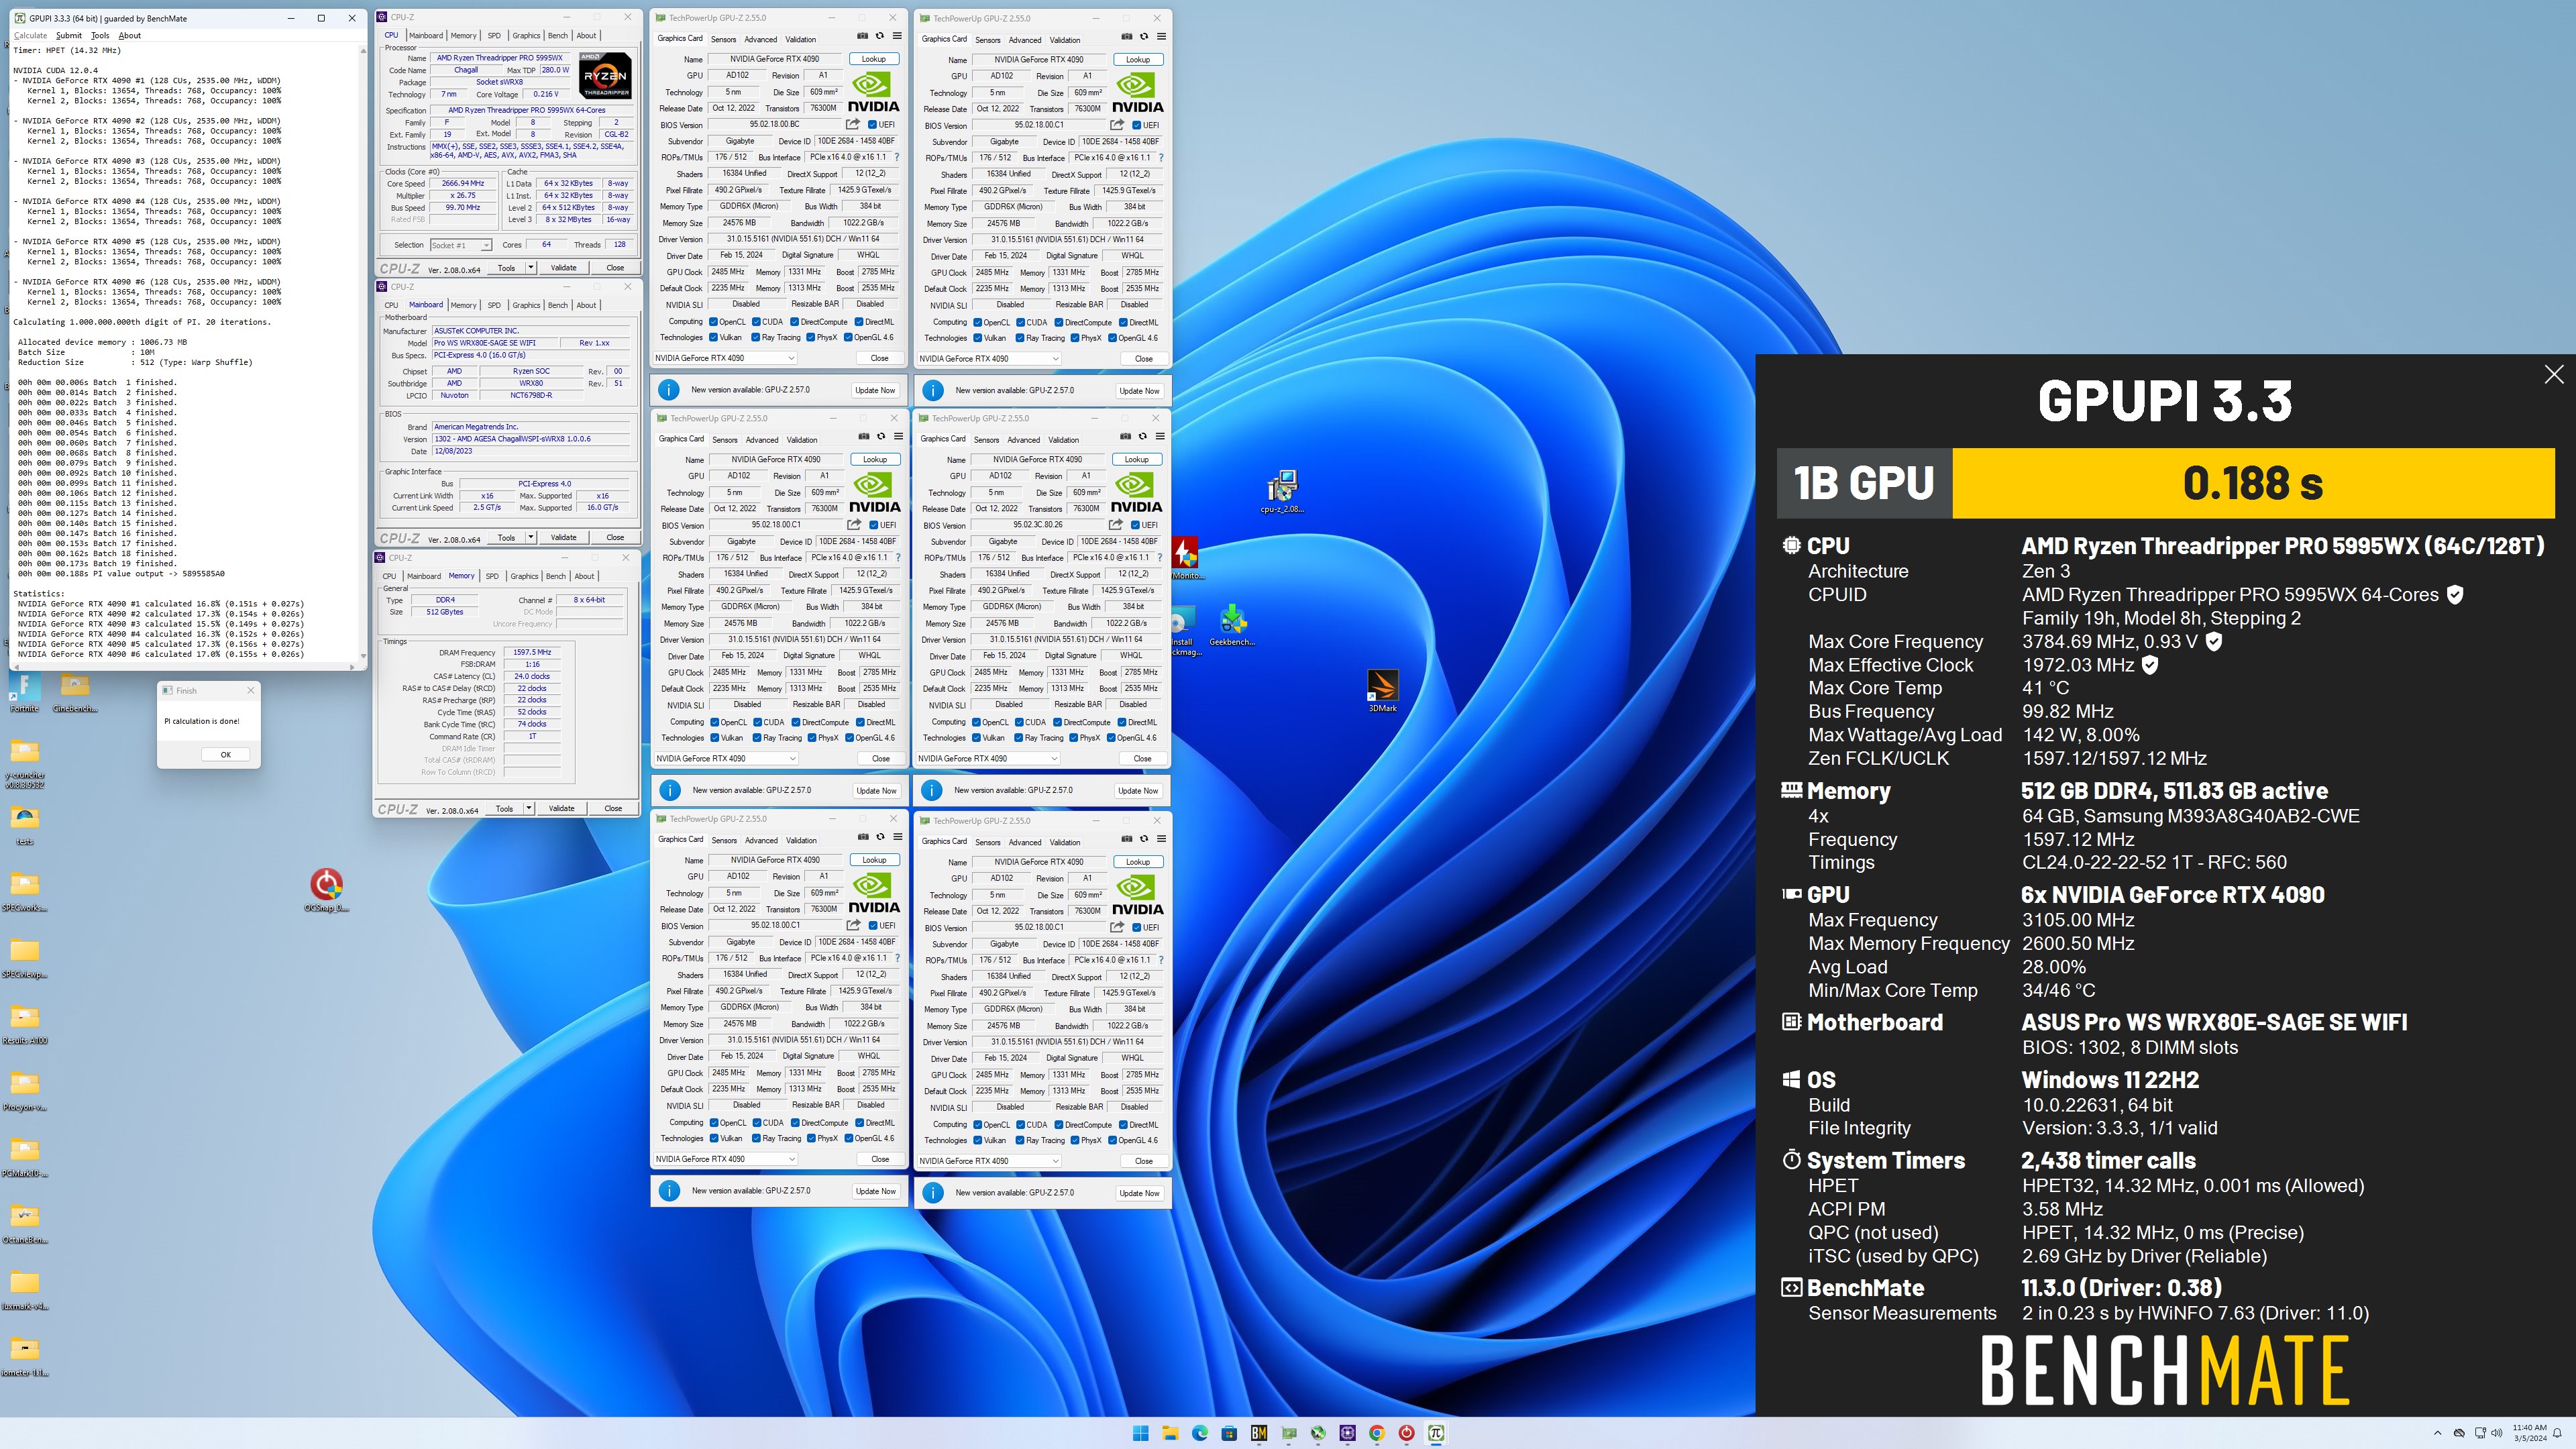2576x1449 pixels.
Task: Toggle UEFI checkbox beside BIOS 95.02.3C.80.26
Action: pos(1135,525)
